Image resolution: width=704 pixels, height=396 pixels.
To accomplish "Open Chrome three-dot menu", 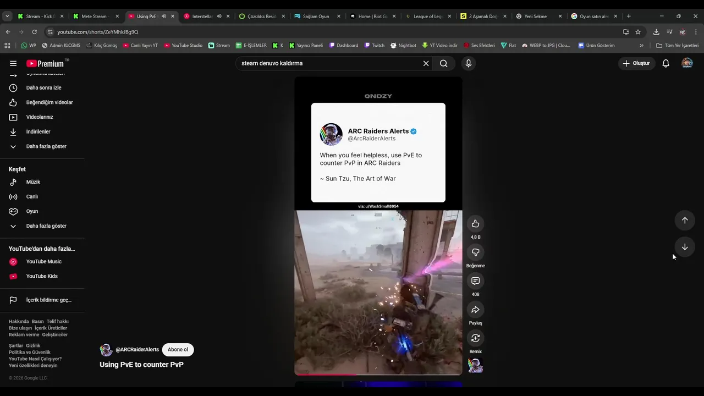I will [696, 32].
